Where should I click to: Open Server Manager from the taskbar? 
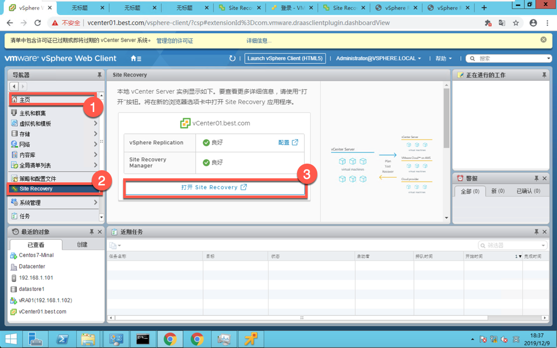(35, 339)
